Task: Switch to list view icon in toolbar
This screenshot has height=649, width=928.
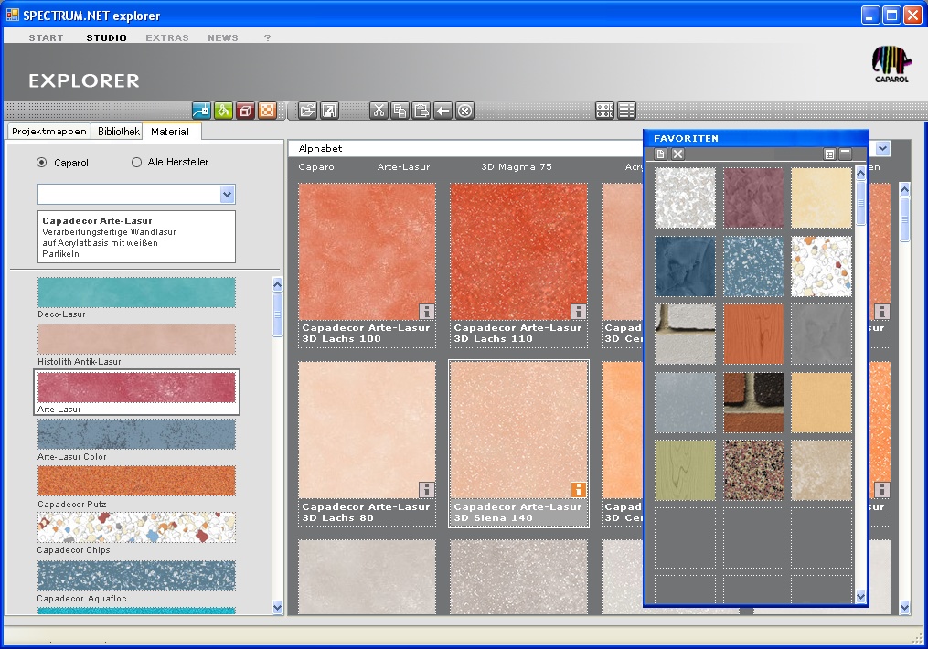Action: coord(626,111)
